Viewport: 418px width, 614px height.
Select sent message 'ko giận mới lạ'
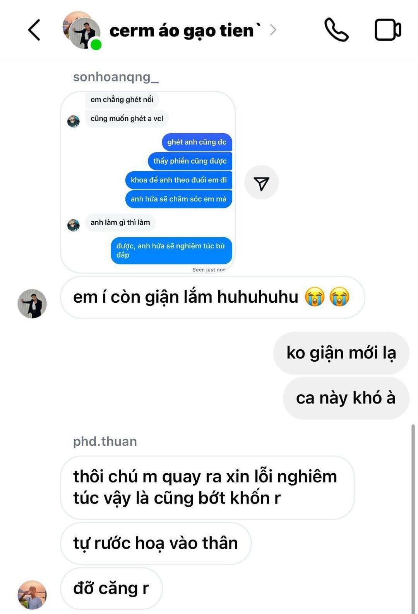(341, 353)
